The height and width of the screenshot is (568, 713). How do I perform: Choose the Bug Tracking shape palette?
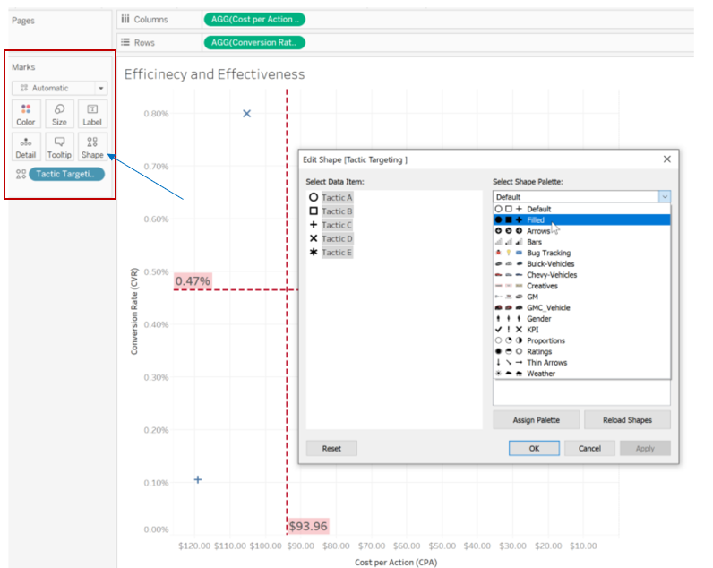point(581,253)
